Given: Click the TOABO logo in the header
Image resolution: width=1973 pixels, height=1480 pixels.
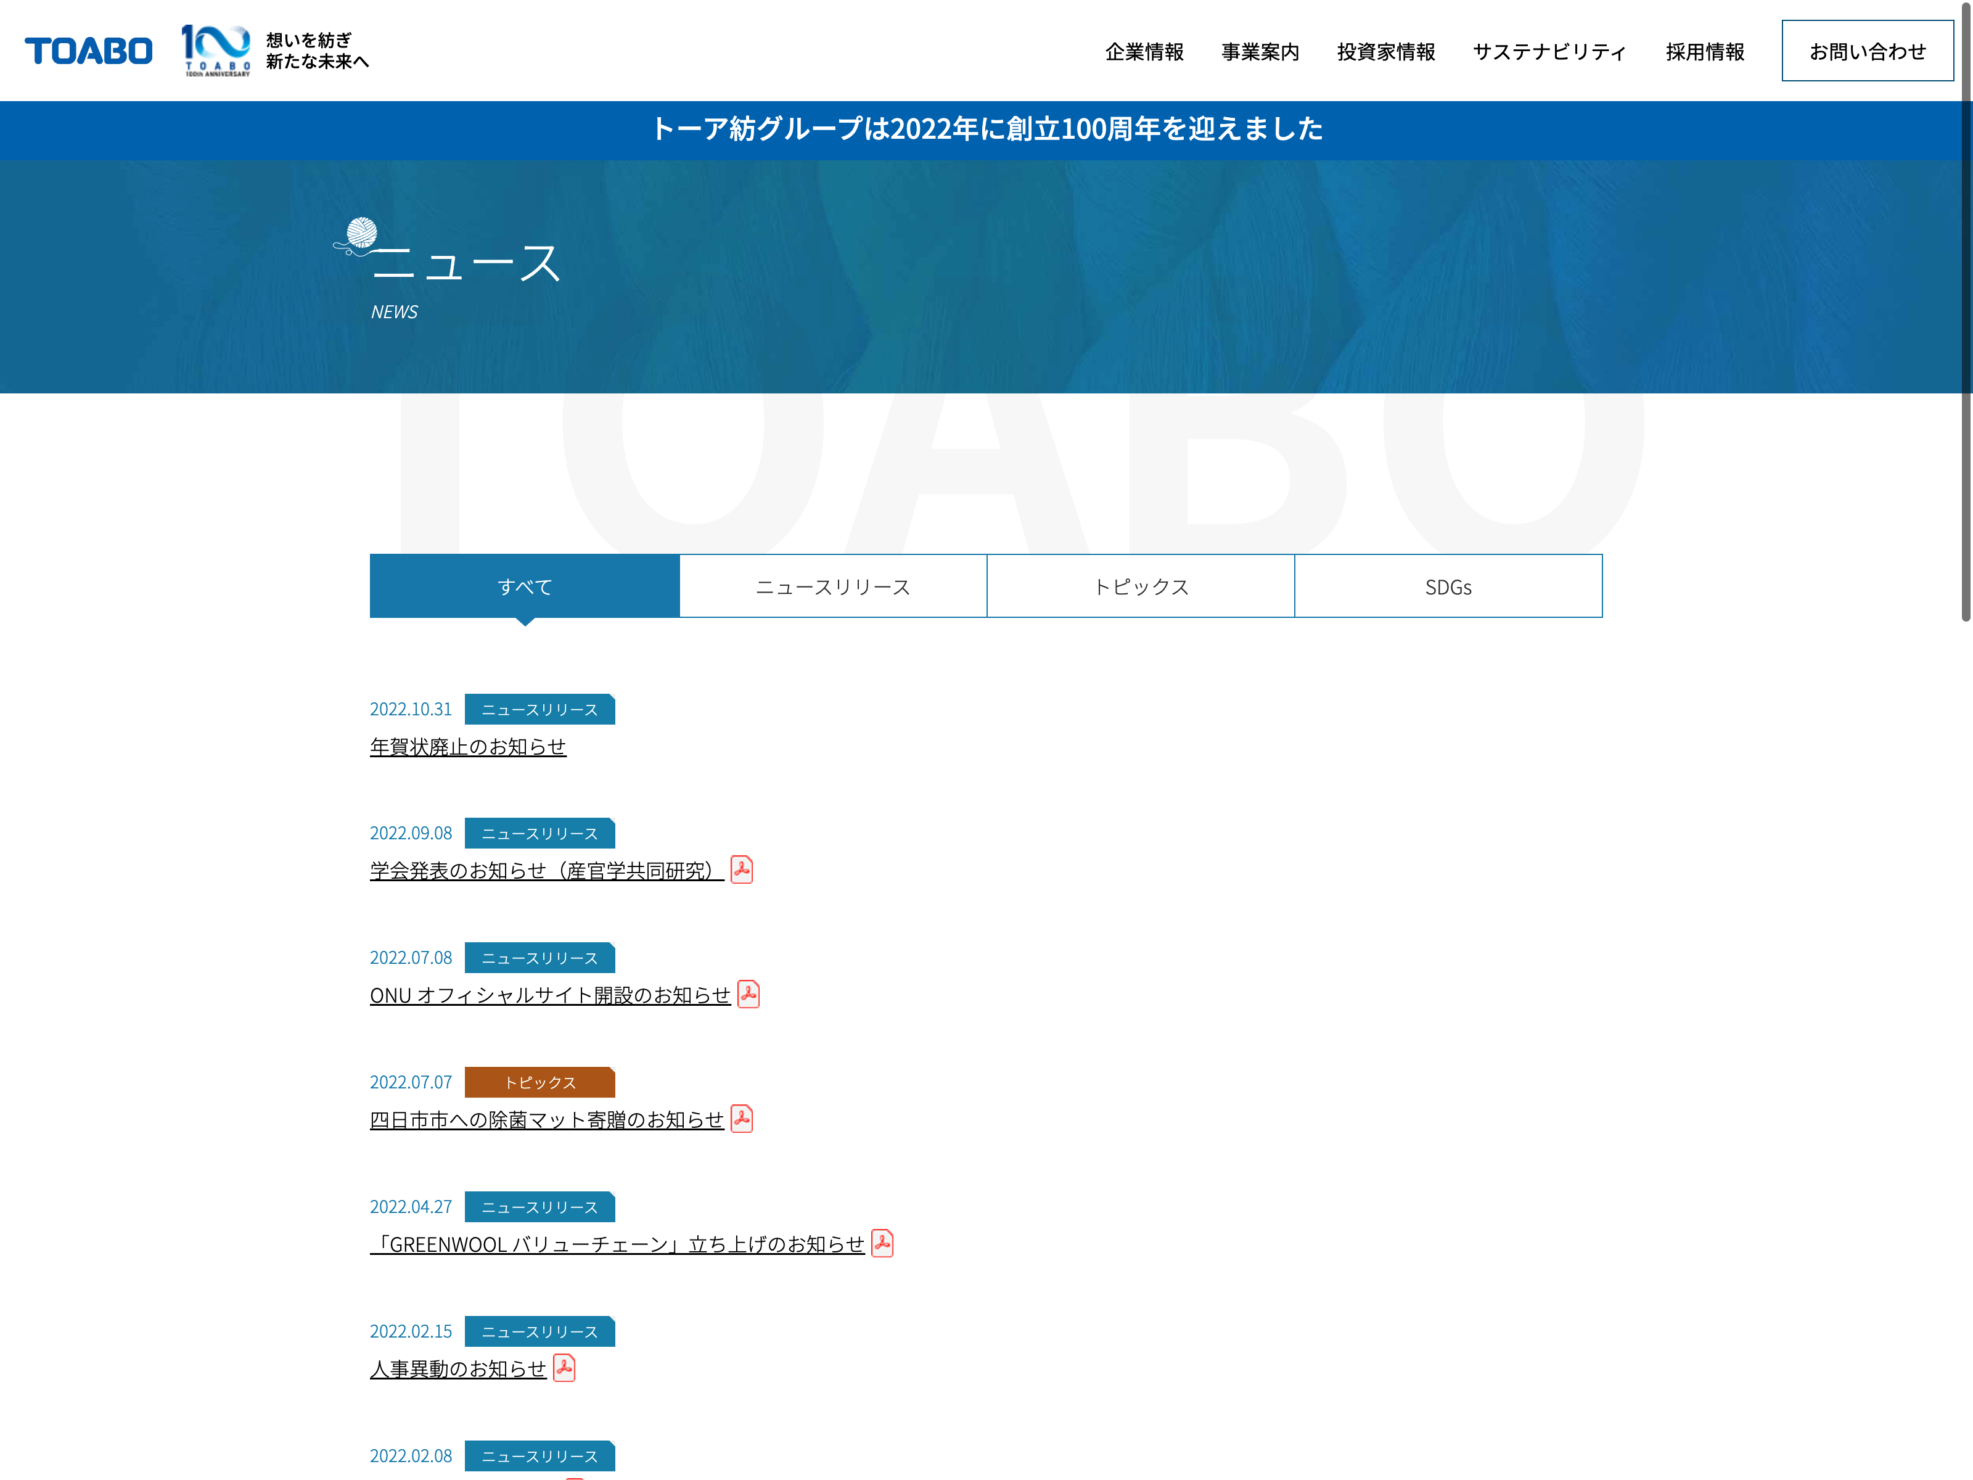Looking at the screenshot, I should tap(88, 51).
